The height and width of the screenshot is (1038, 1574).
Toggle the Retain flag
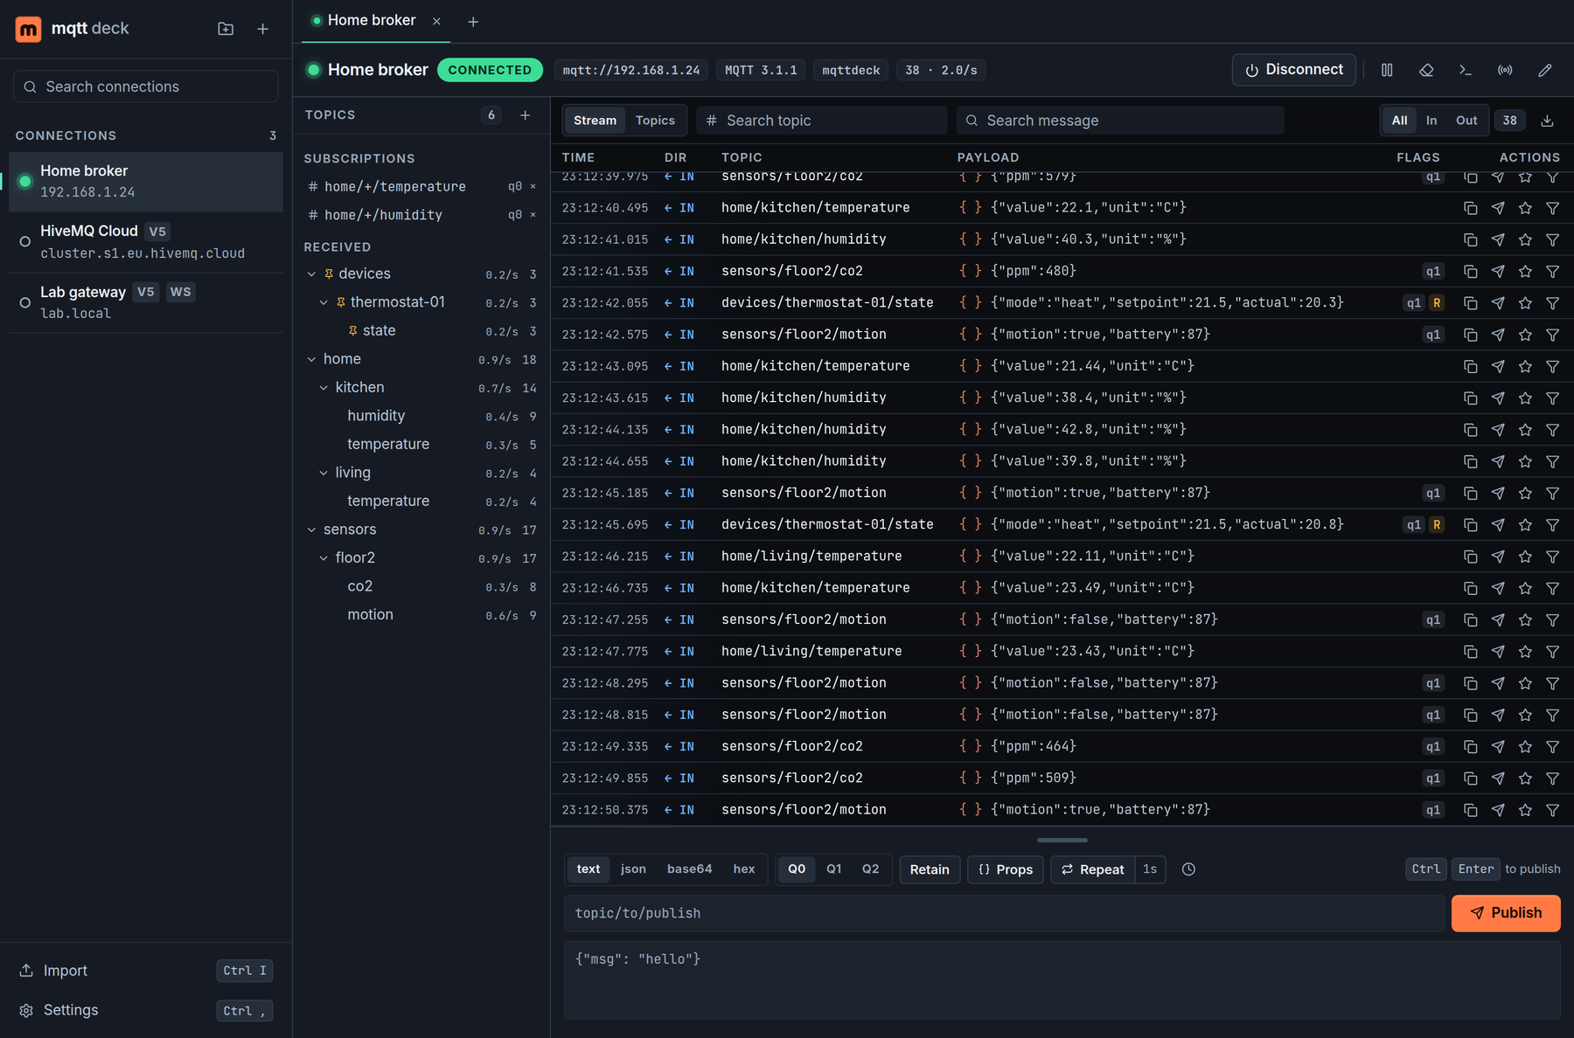click(x=930, y=869)
